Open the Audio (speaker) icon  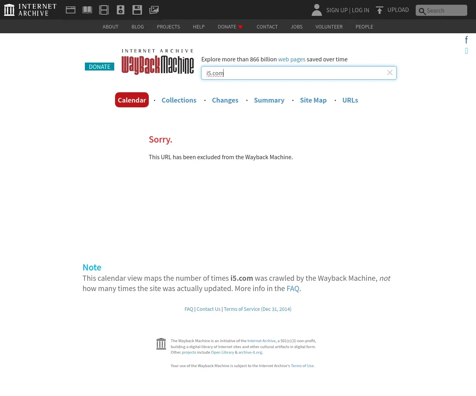(121, 10)
